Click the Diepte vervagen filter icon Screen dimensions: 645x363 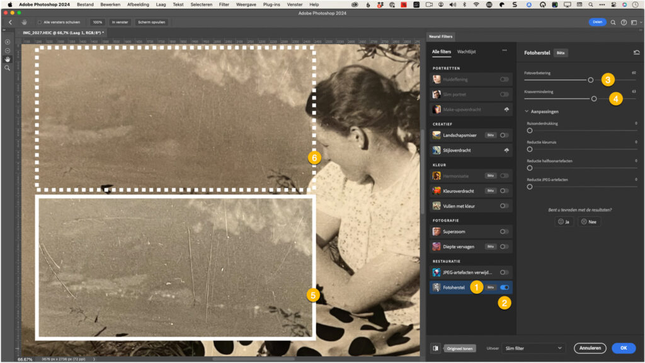click(x=437, y=247)
